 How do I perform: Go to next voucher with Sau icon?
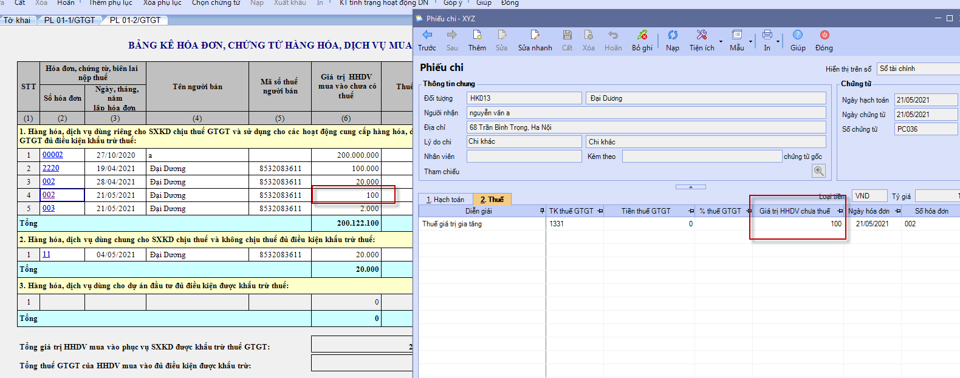click(452, 35)
